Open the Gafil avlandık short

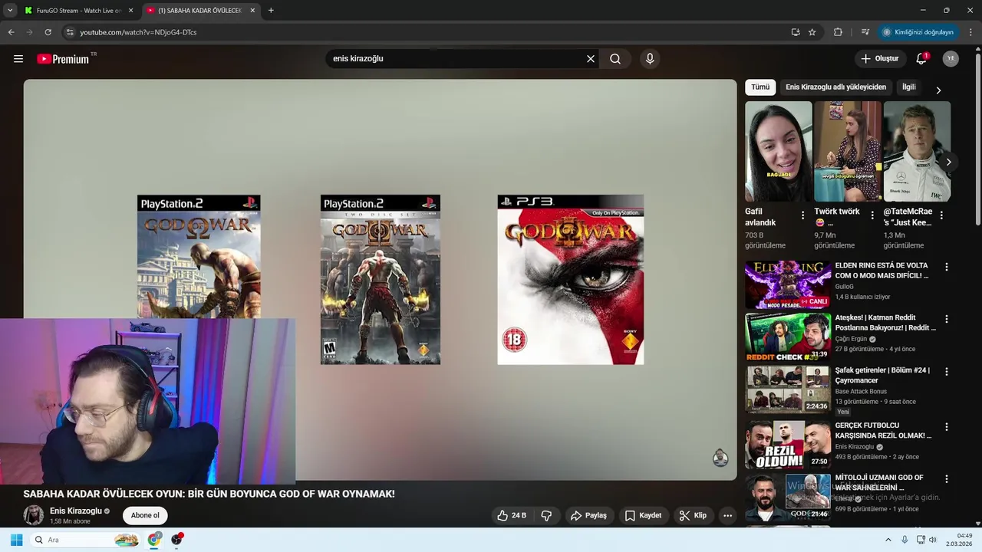pos(778,152)
